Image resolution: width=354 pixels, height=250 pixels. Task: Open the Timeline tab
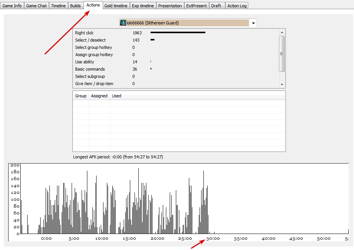click(58, 6)
